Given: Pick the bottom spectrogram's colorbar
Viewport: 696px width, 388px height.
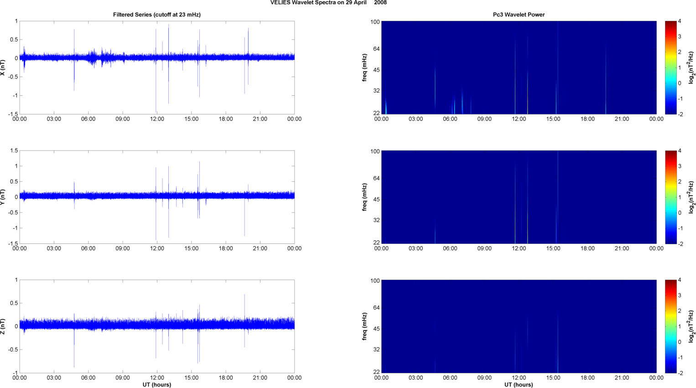Looking at the screenshot, I should (x=670, y=326).
